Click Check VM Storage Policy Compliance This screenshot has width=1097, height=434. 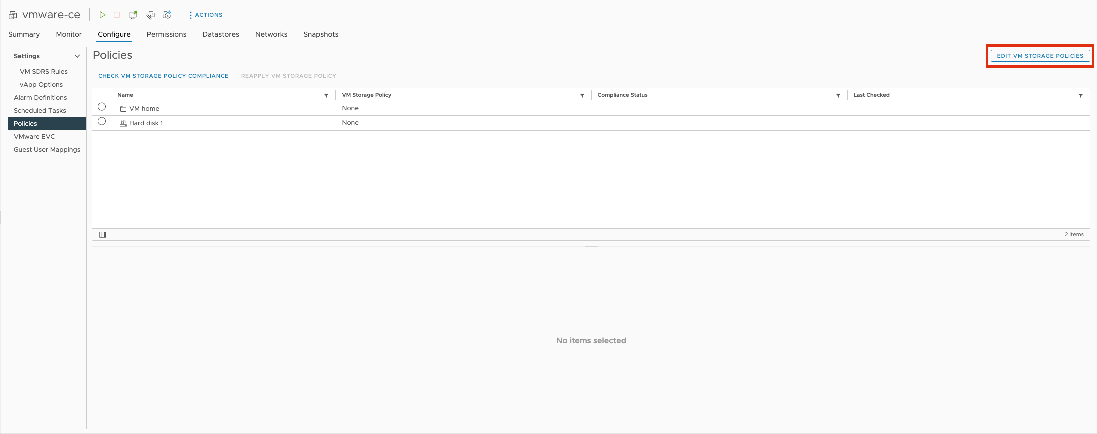click(163, 76)
